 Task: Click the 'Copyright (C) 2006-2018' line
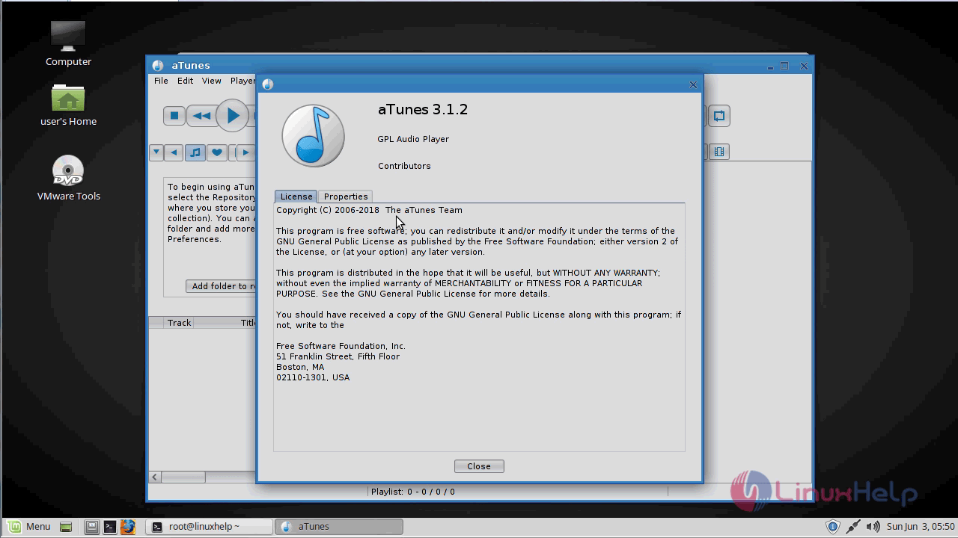[369, 210]
